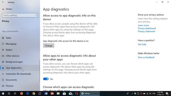
Task: Click the Find a setting search box
Action: [x=20, y=15]
